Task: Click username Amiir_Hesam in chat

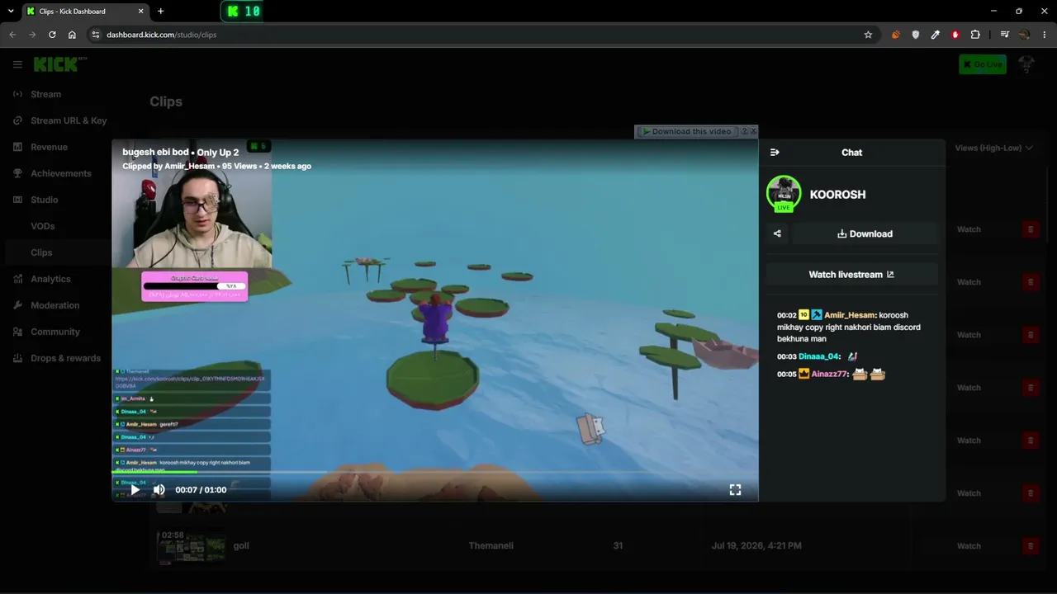Action: click(x=850, y=315)
